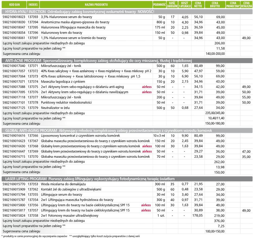Select '2w1 Fotonowy masażer ultradźwiękowy'

pos(70,216)
